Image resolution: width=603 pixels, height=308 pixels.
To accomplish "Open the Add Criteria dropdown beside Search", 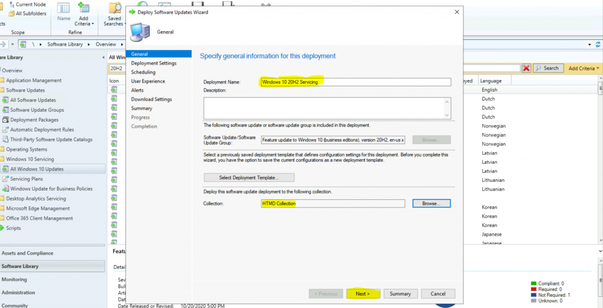I will [584, 68].
